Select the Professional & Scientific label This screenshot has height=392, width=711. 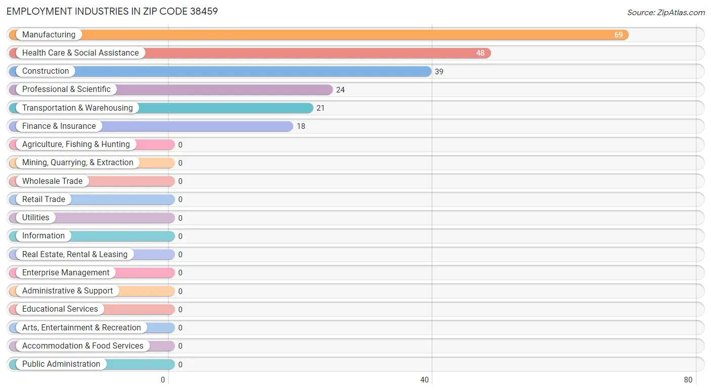point(66,89)
